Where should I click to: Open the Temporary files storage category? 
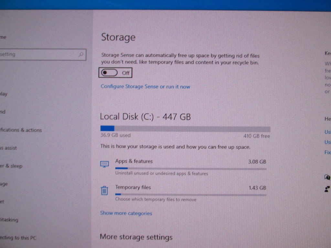click(183, 193)
